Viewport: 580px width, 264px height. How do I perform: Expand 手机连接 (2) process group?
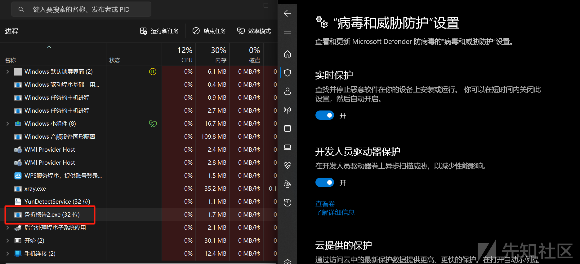(x=7, y=253)
